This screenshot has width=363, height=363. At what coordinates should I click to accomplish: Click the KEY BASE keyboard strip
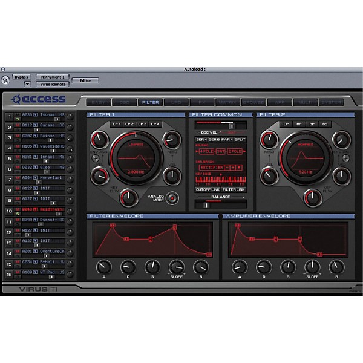pos(221,180)
